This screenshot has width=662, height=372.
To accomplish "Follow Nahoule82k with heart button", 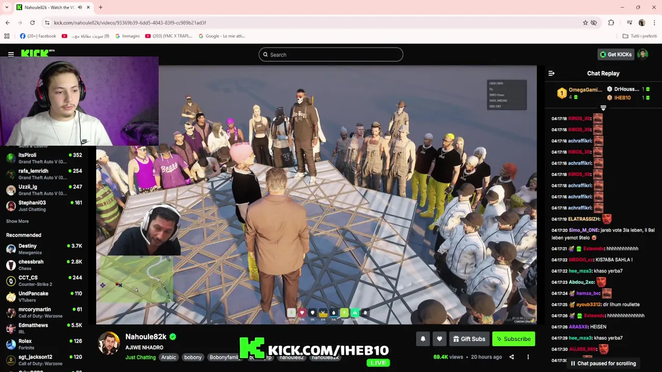I will pyautogui.click(x=439, y=339).
